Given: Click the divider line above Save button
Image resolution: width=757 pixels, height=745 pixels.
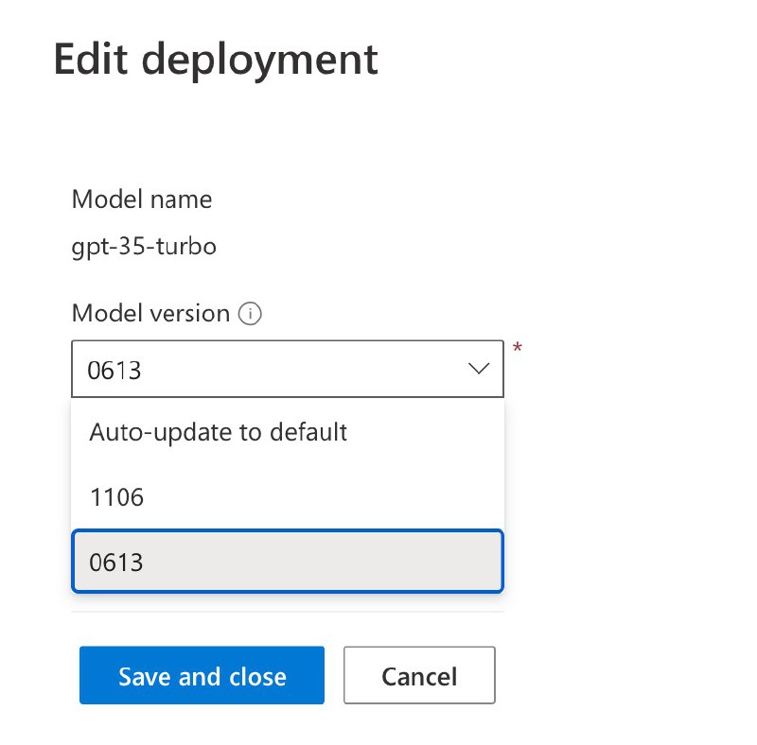Looking at the screenshot, I should click(287, 611).
